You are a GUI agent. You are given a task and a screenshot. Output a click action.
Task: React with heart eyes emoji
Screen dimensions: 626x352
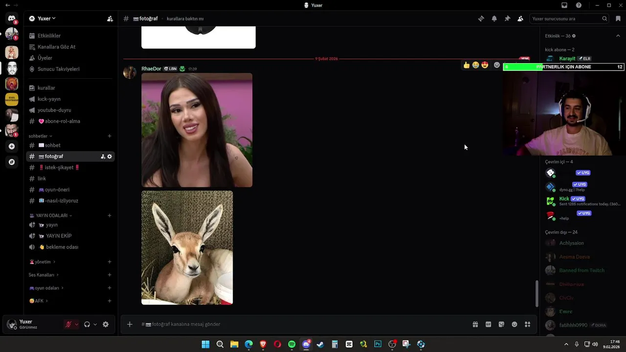485,65
